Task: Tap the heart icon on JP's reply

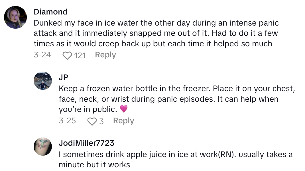Action: [x=92, y=121]
